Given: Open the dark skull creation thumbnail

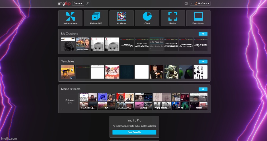Looking at the screenshot, I should [x=68, y=44].
